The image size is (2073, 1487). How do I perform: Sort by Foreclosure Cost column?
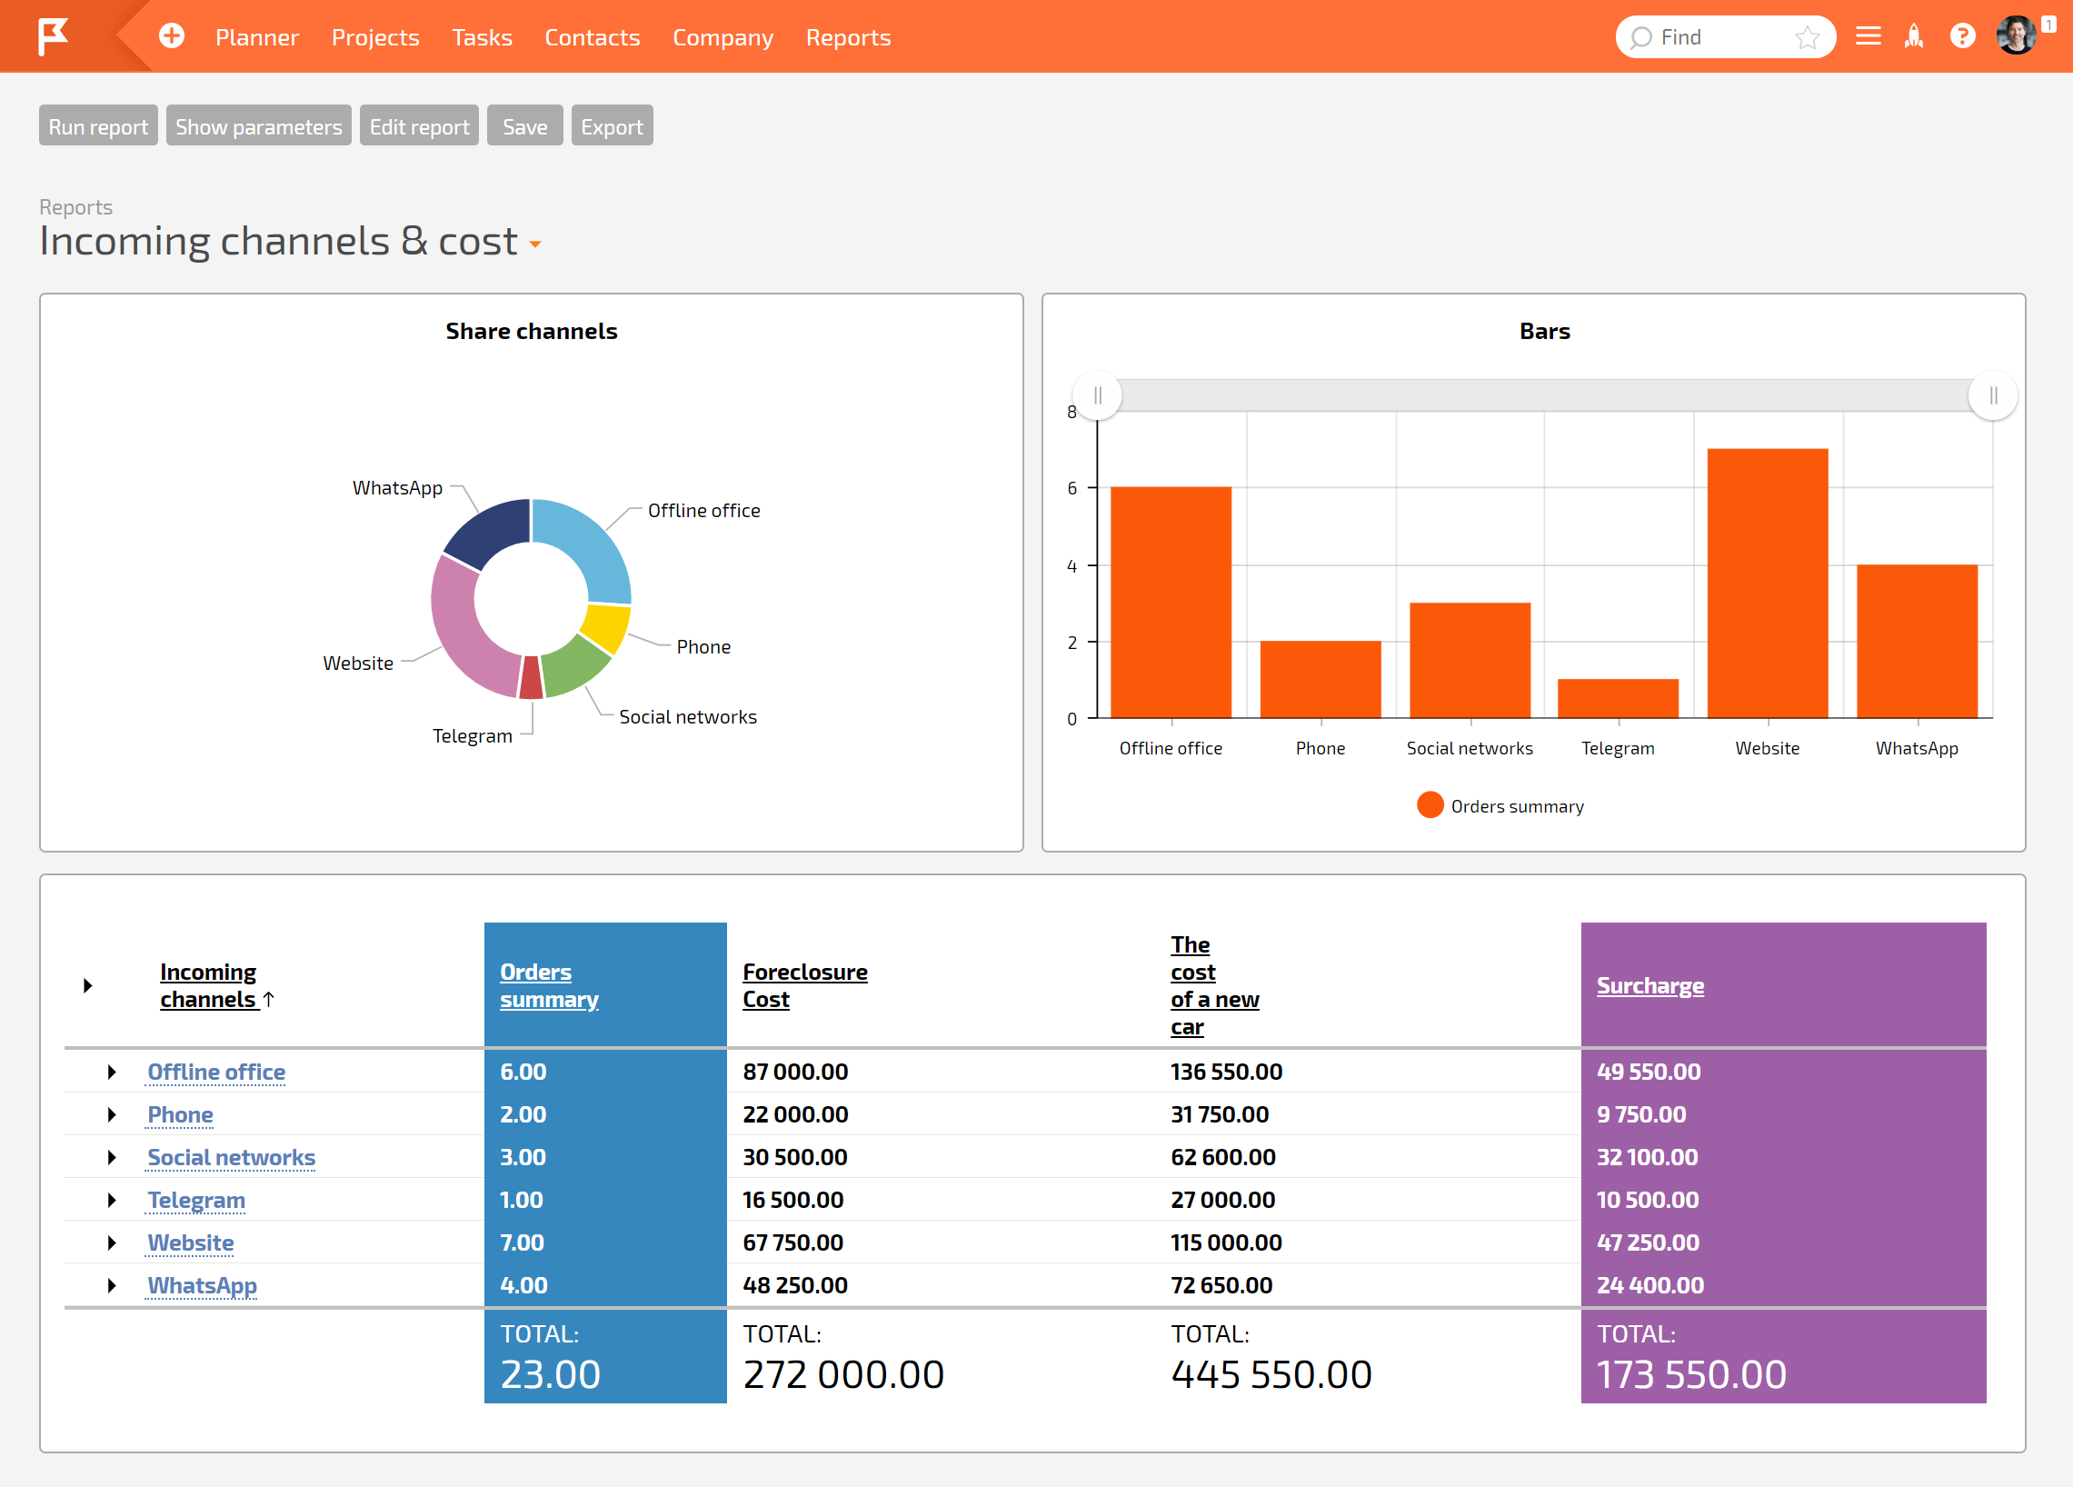(x=804, y=985)
